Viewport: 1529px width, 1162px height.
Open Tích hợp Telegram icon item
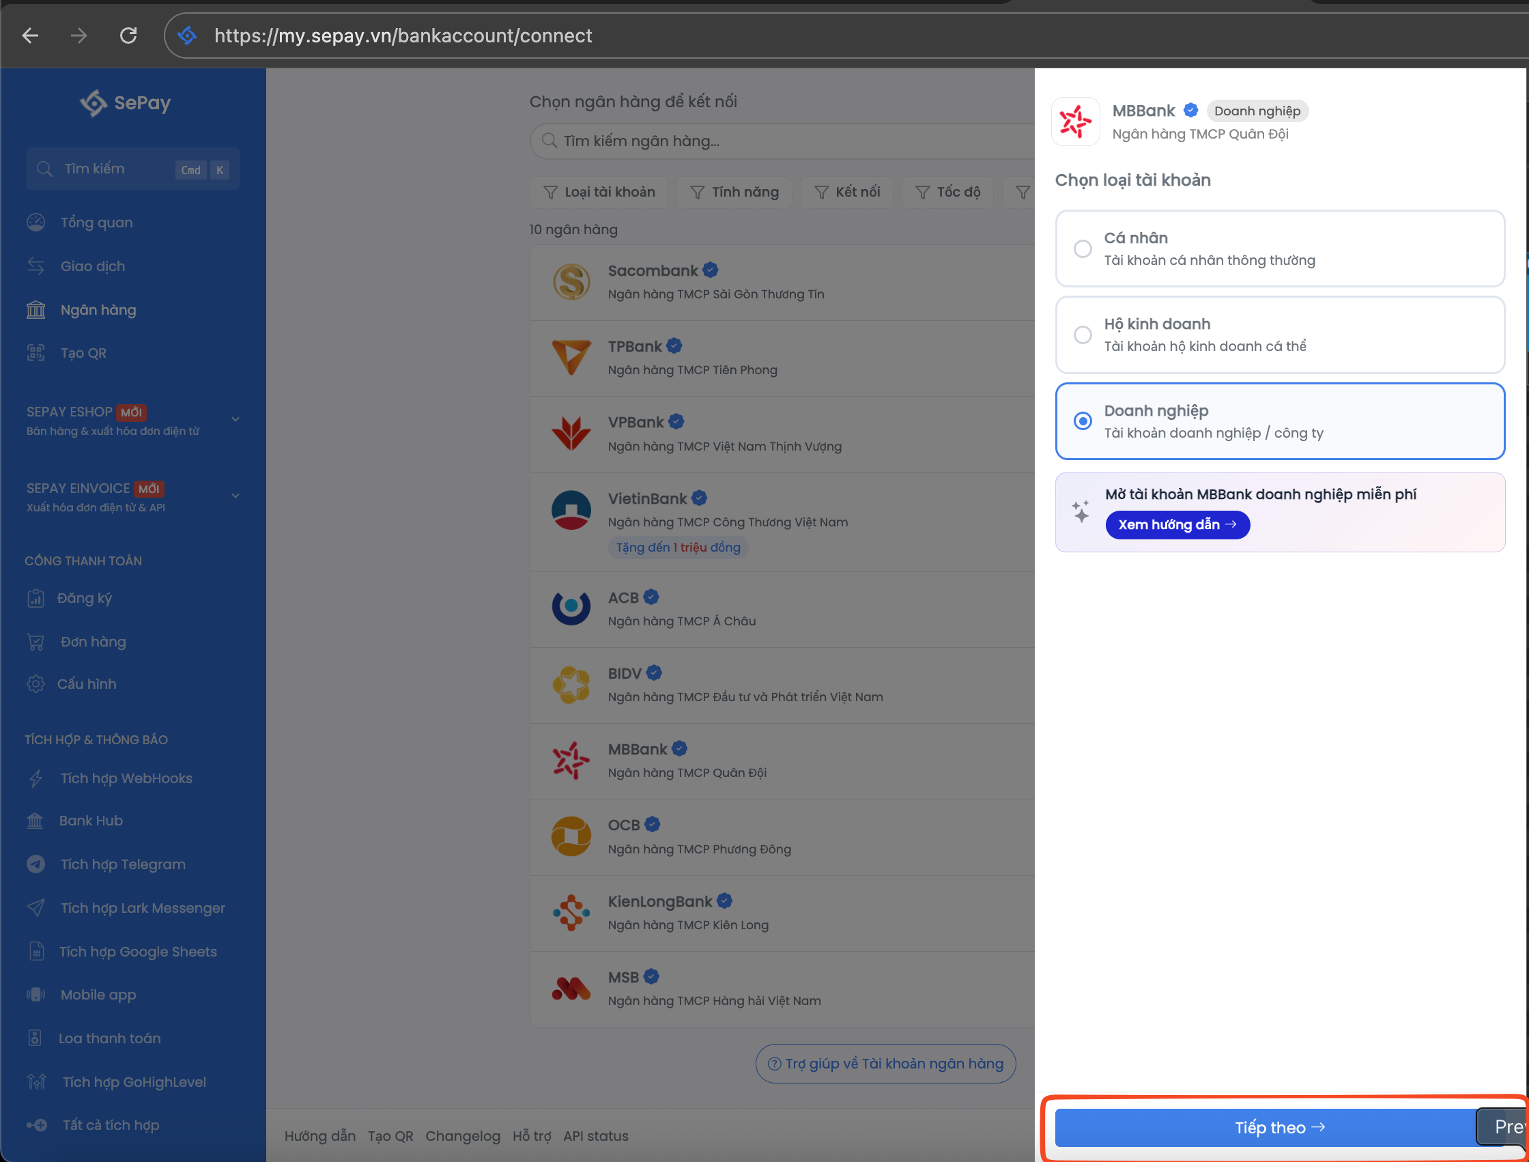(x=36, y=864)
